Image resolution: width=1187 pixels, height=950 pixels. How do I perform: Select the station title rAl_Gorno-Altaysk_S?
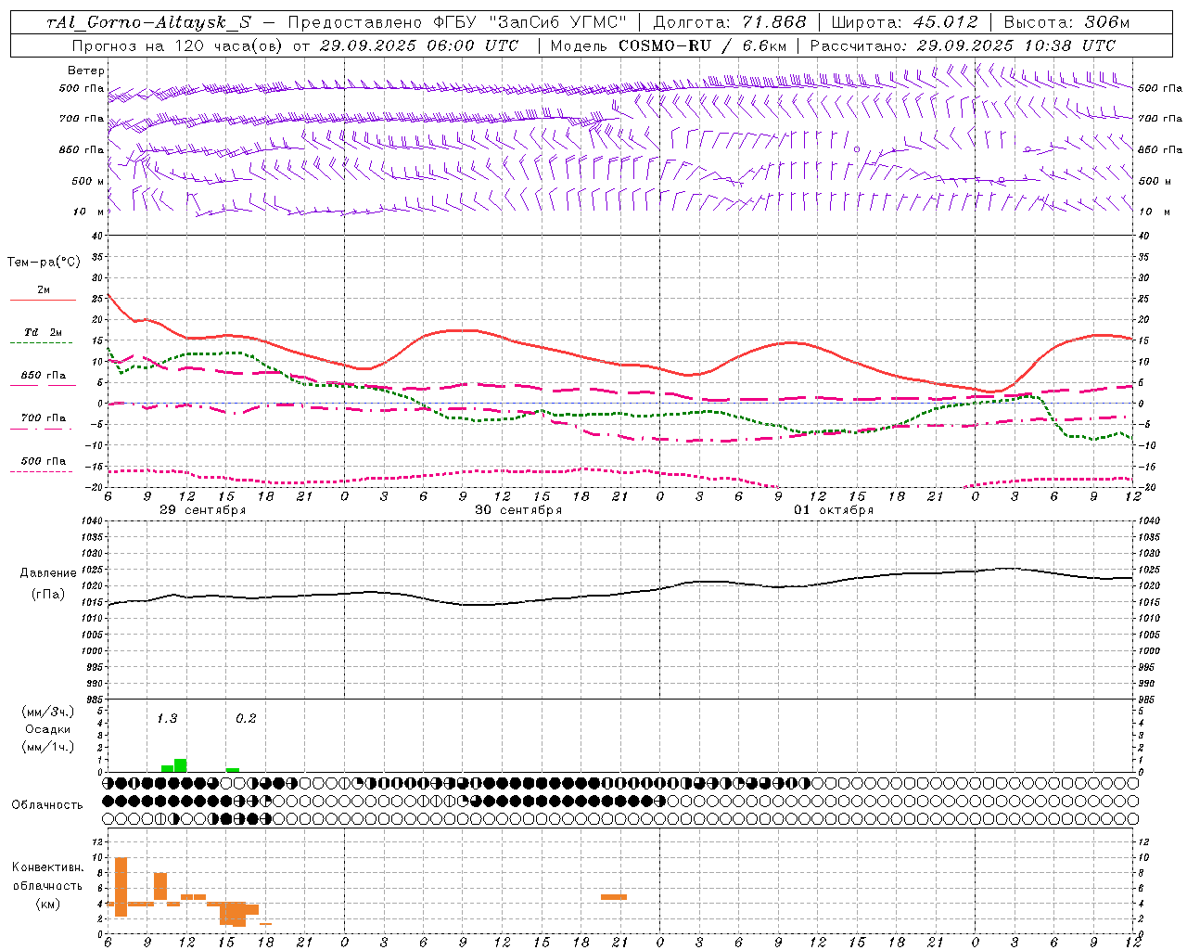tap(148, 22)
